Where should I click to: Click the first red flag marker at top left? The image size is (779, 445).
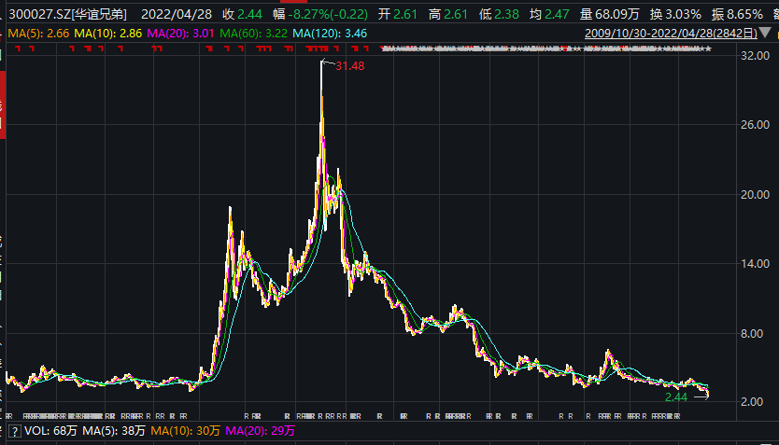point(20,49)
